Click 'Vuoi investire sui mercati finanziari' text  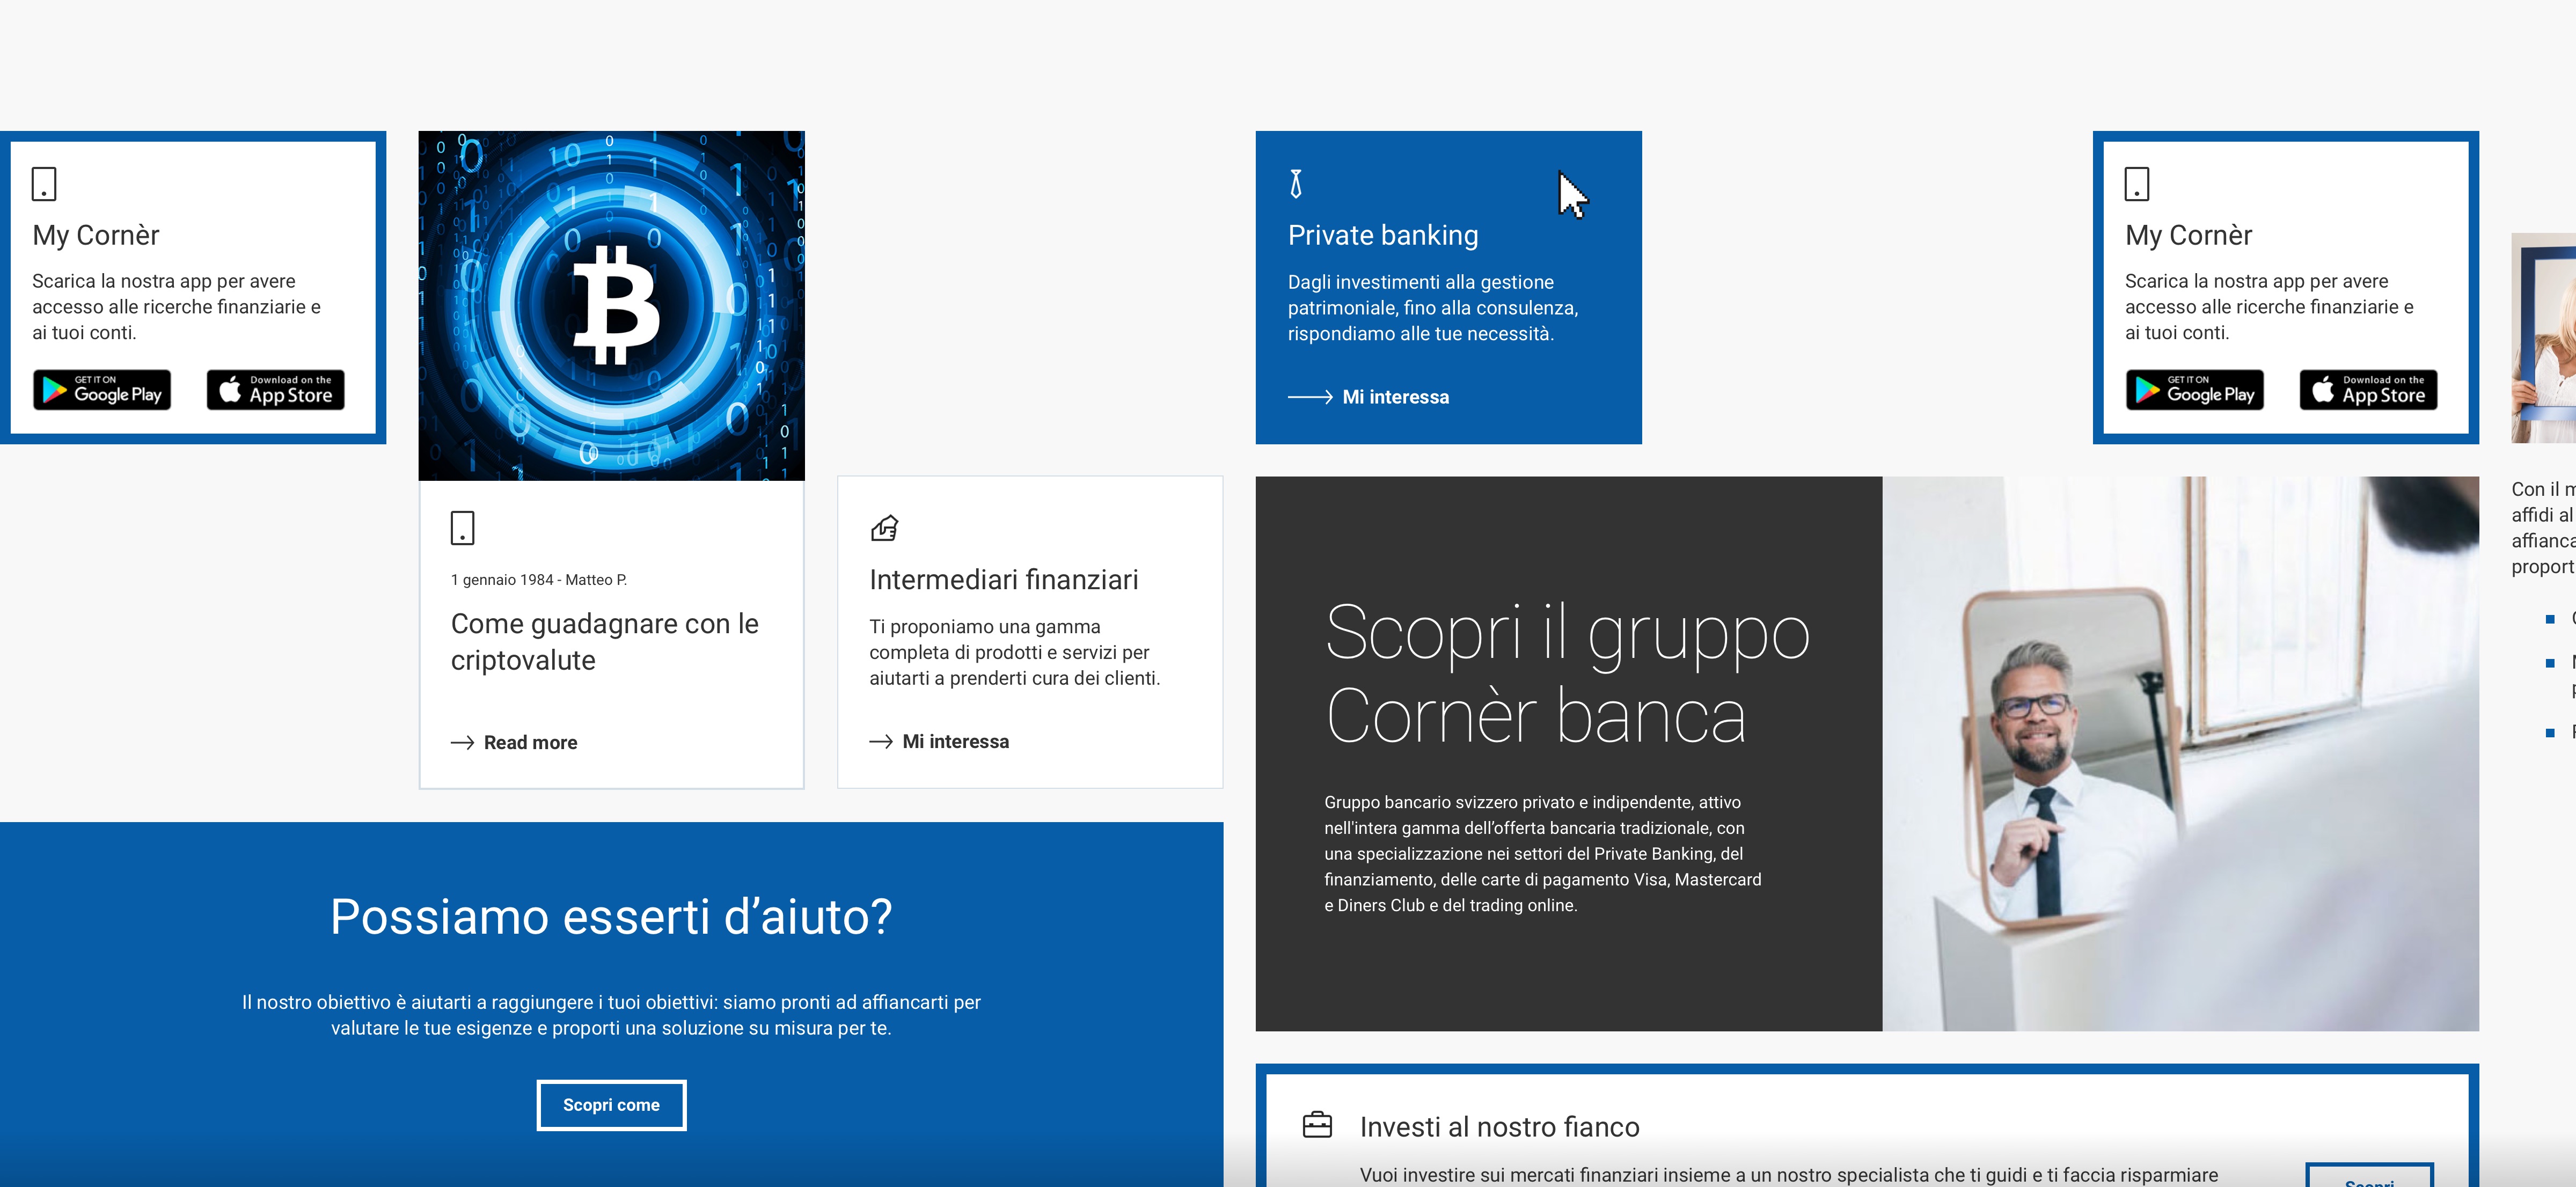(x=1789, y=1175)
